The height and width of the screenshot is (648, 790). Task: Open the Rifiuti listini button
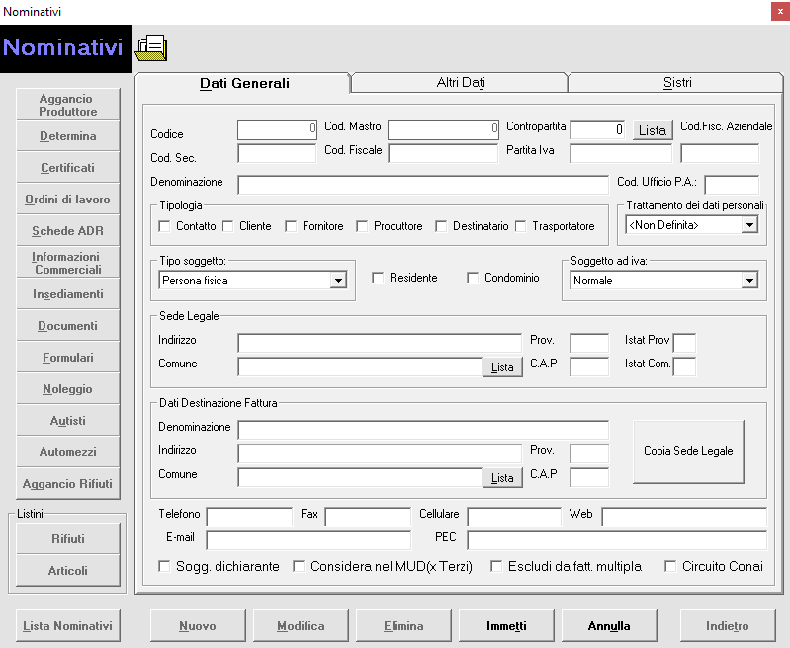point(68,538)
